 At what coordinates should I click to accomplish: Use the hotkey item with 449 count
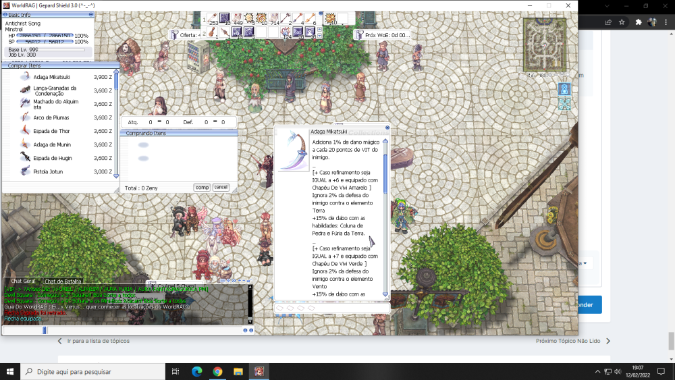click(237, 18)
